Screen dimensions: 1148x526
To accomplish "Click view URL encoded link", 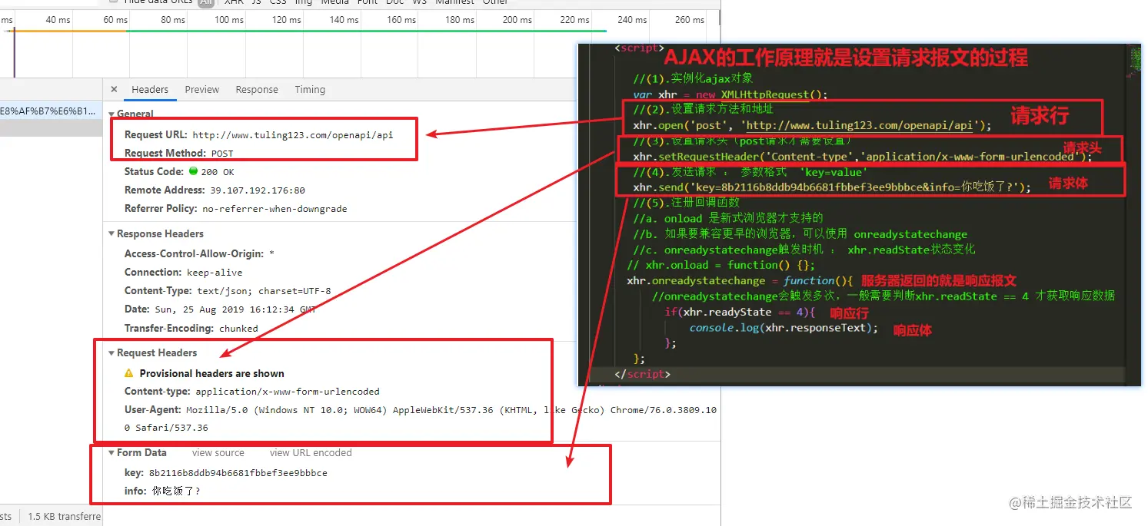I will pyautogui.click(x=311, y=453).
